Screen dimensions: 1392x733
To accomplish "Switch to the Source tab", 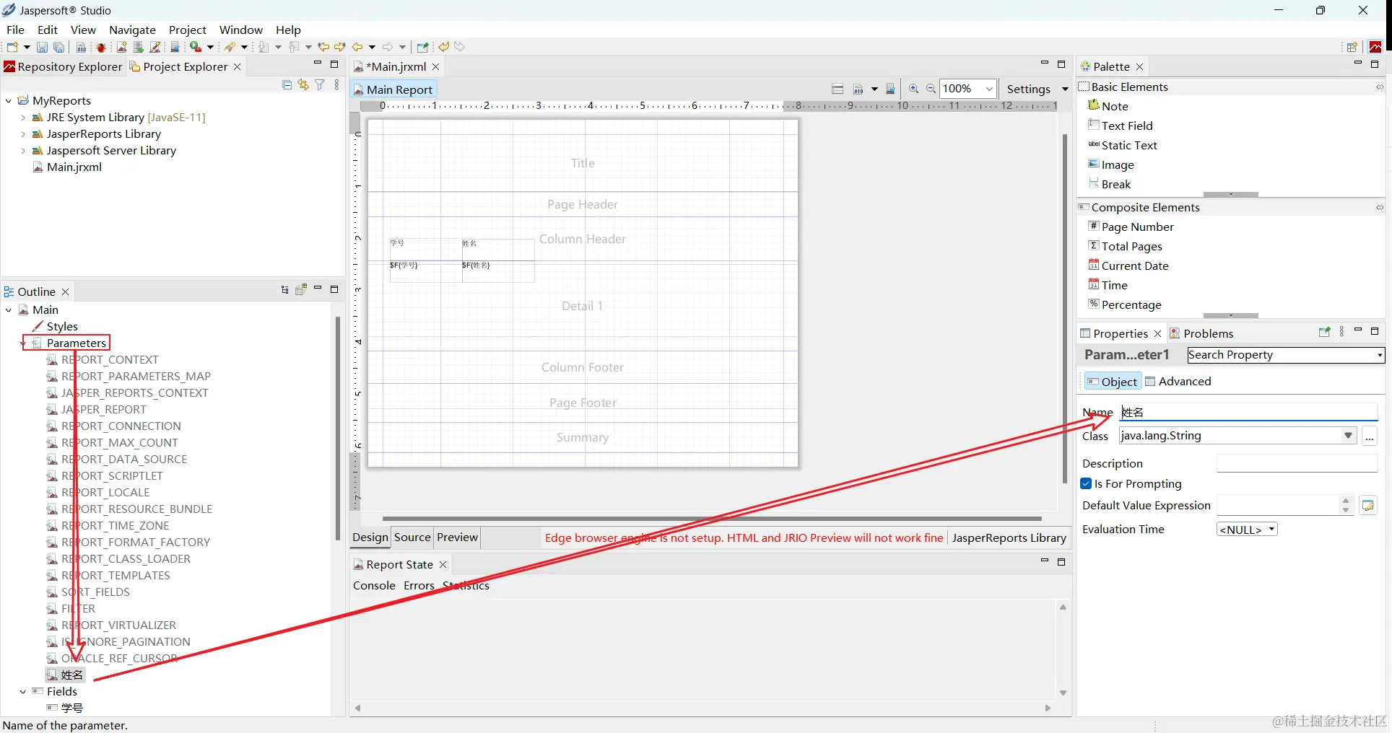I will tap(412, 537).
